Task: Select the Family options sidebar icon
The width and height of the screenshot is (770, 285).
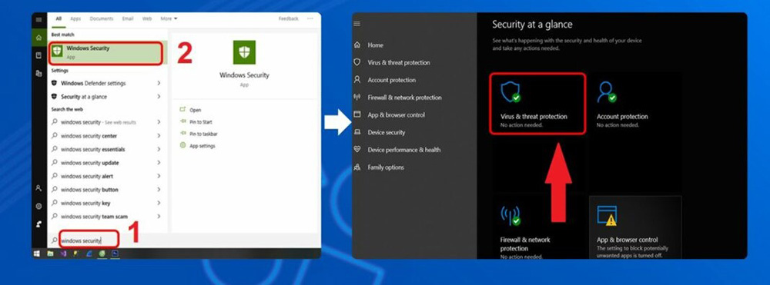Action: tap(357, 167)
